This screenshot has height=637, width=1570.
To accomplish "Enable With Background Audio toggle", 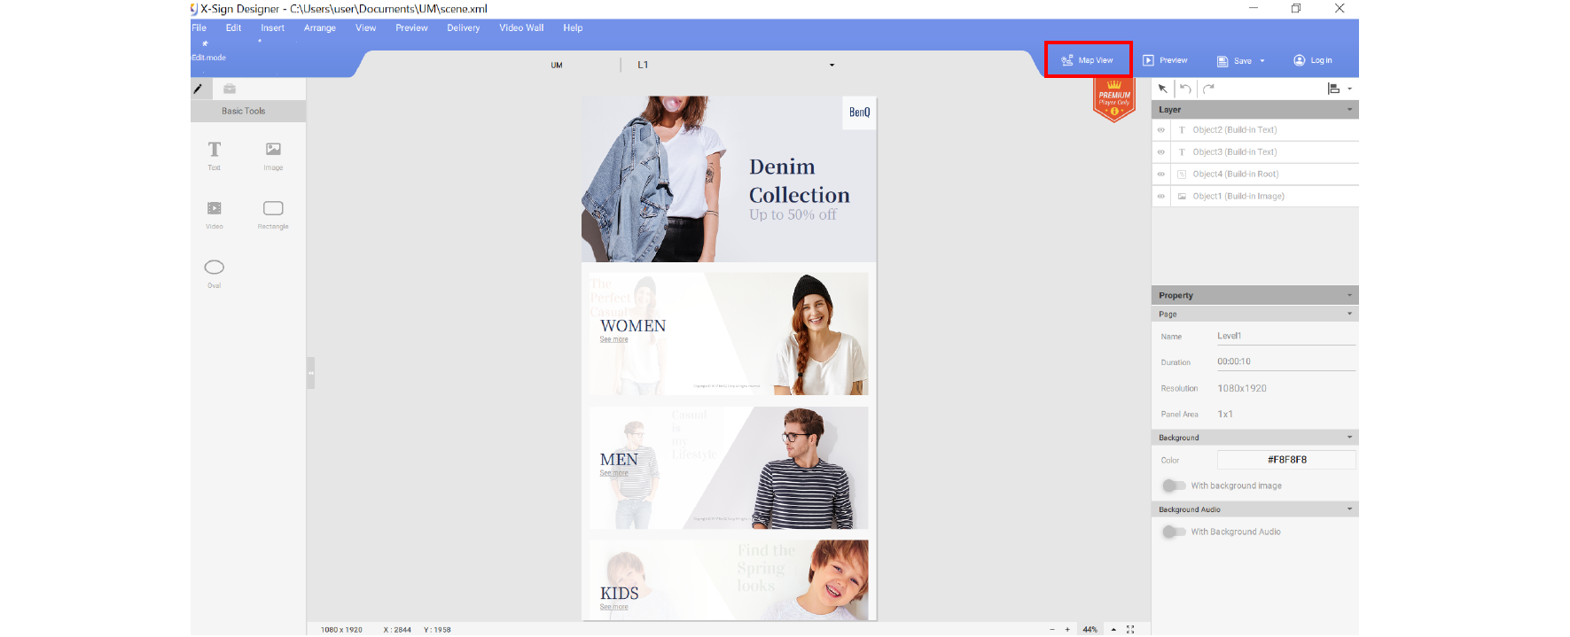I will click(x=1174, y=532).
